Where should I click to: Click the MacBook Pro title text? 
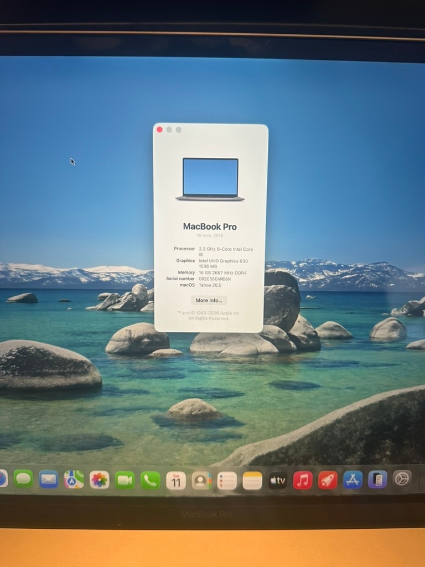pyautogui.click(x=210, y=226)
